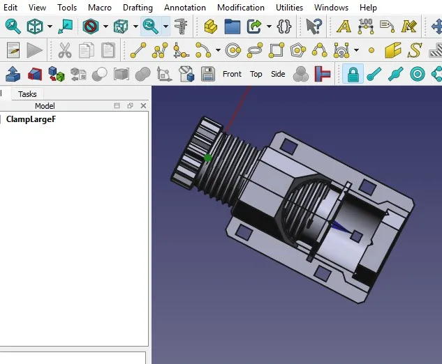This screenshot has height=364, width=442.
Task: Click the floppy disk save icon
Action: pyautogui.click(x=208, y=75)
